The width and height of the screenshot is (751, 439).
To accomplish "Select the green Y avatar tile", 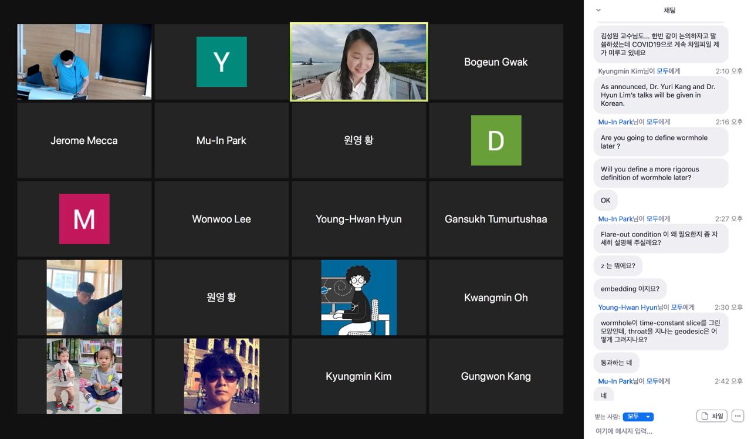I will pos(221,62).
